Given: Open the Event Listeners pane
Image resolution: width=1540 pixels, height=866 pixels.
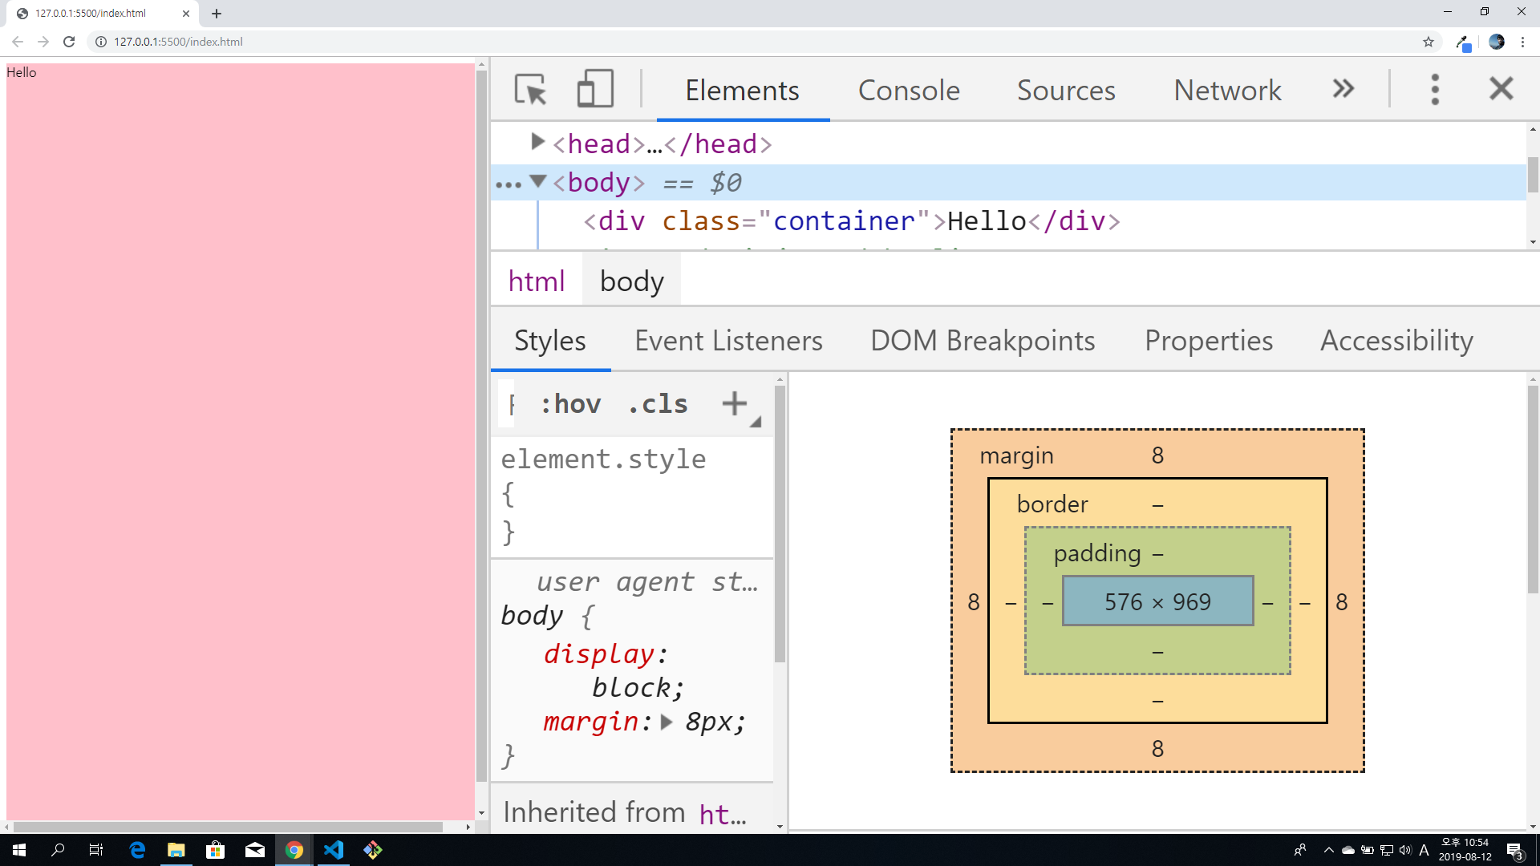Looking at the screenshot, I should [x=728, y=341].
